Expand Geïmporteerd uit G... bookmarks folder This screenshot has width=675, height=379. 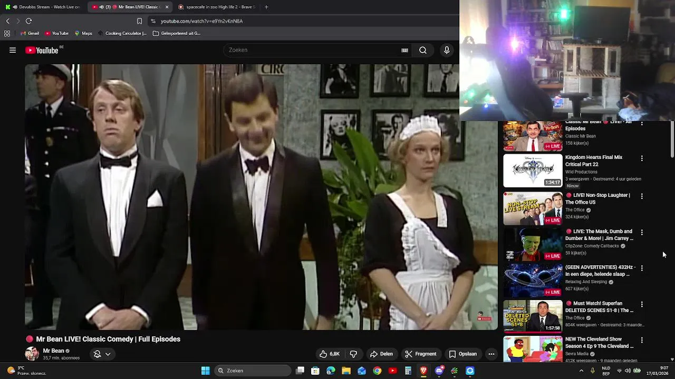(x=177, y=33)
